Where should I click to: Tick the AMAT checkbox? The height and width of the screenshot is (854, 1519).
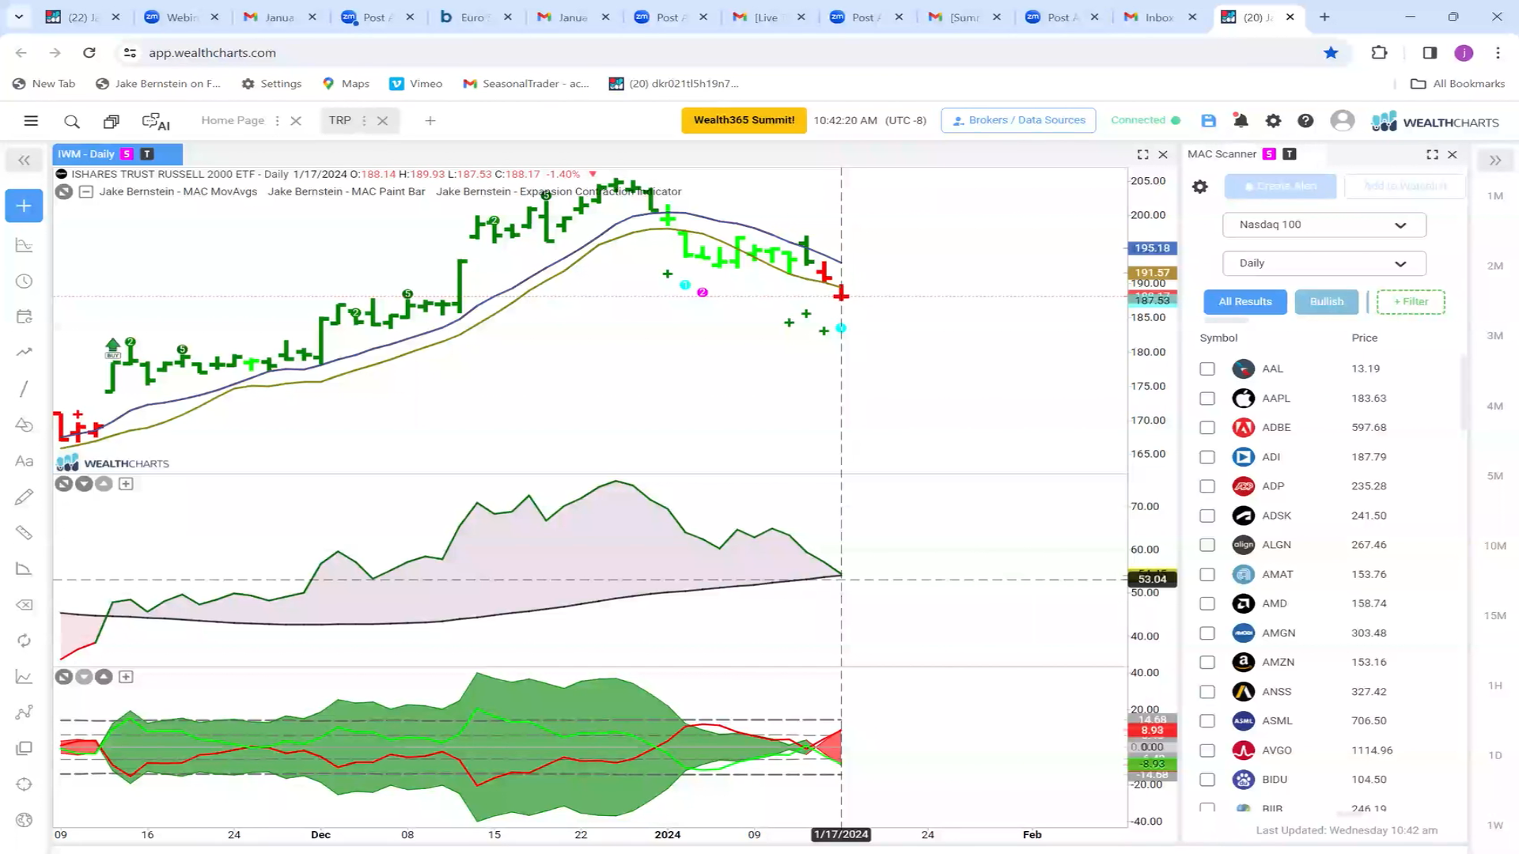click(x=1207, y=575)
